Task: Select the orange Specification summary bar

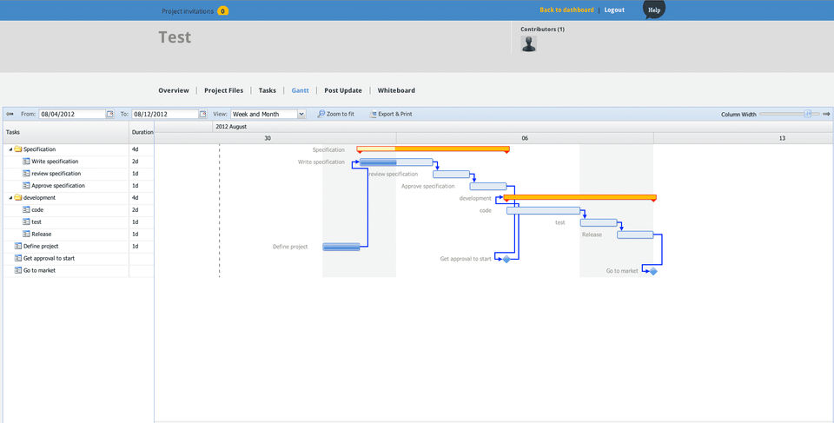Action: pos(433,149)
